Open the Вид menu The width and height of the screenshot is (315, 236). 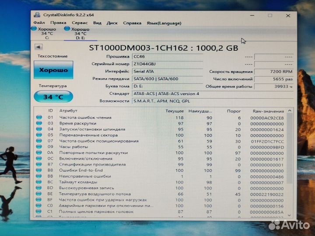point(97,23)
